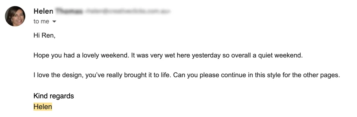Click the highlighted "Helen" signature
Image resolution: width=357 pixels, height=117 pixels.
coord(43,106)
